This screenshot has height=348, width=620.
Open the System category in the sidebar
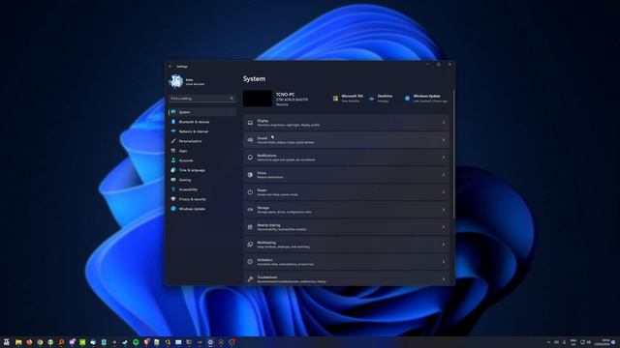click(202, 112)
